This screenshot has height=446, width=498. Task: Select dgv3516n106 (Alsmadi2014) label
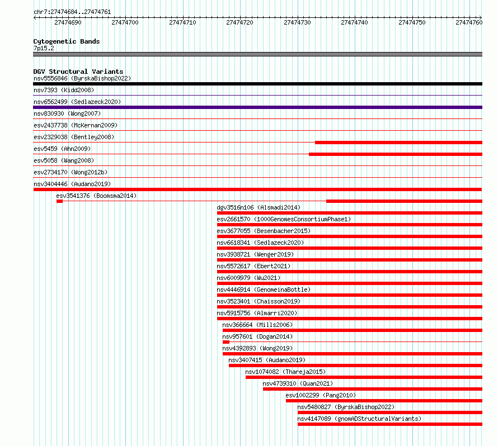(x=259, y=207)
